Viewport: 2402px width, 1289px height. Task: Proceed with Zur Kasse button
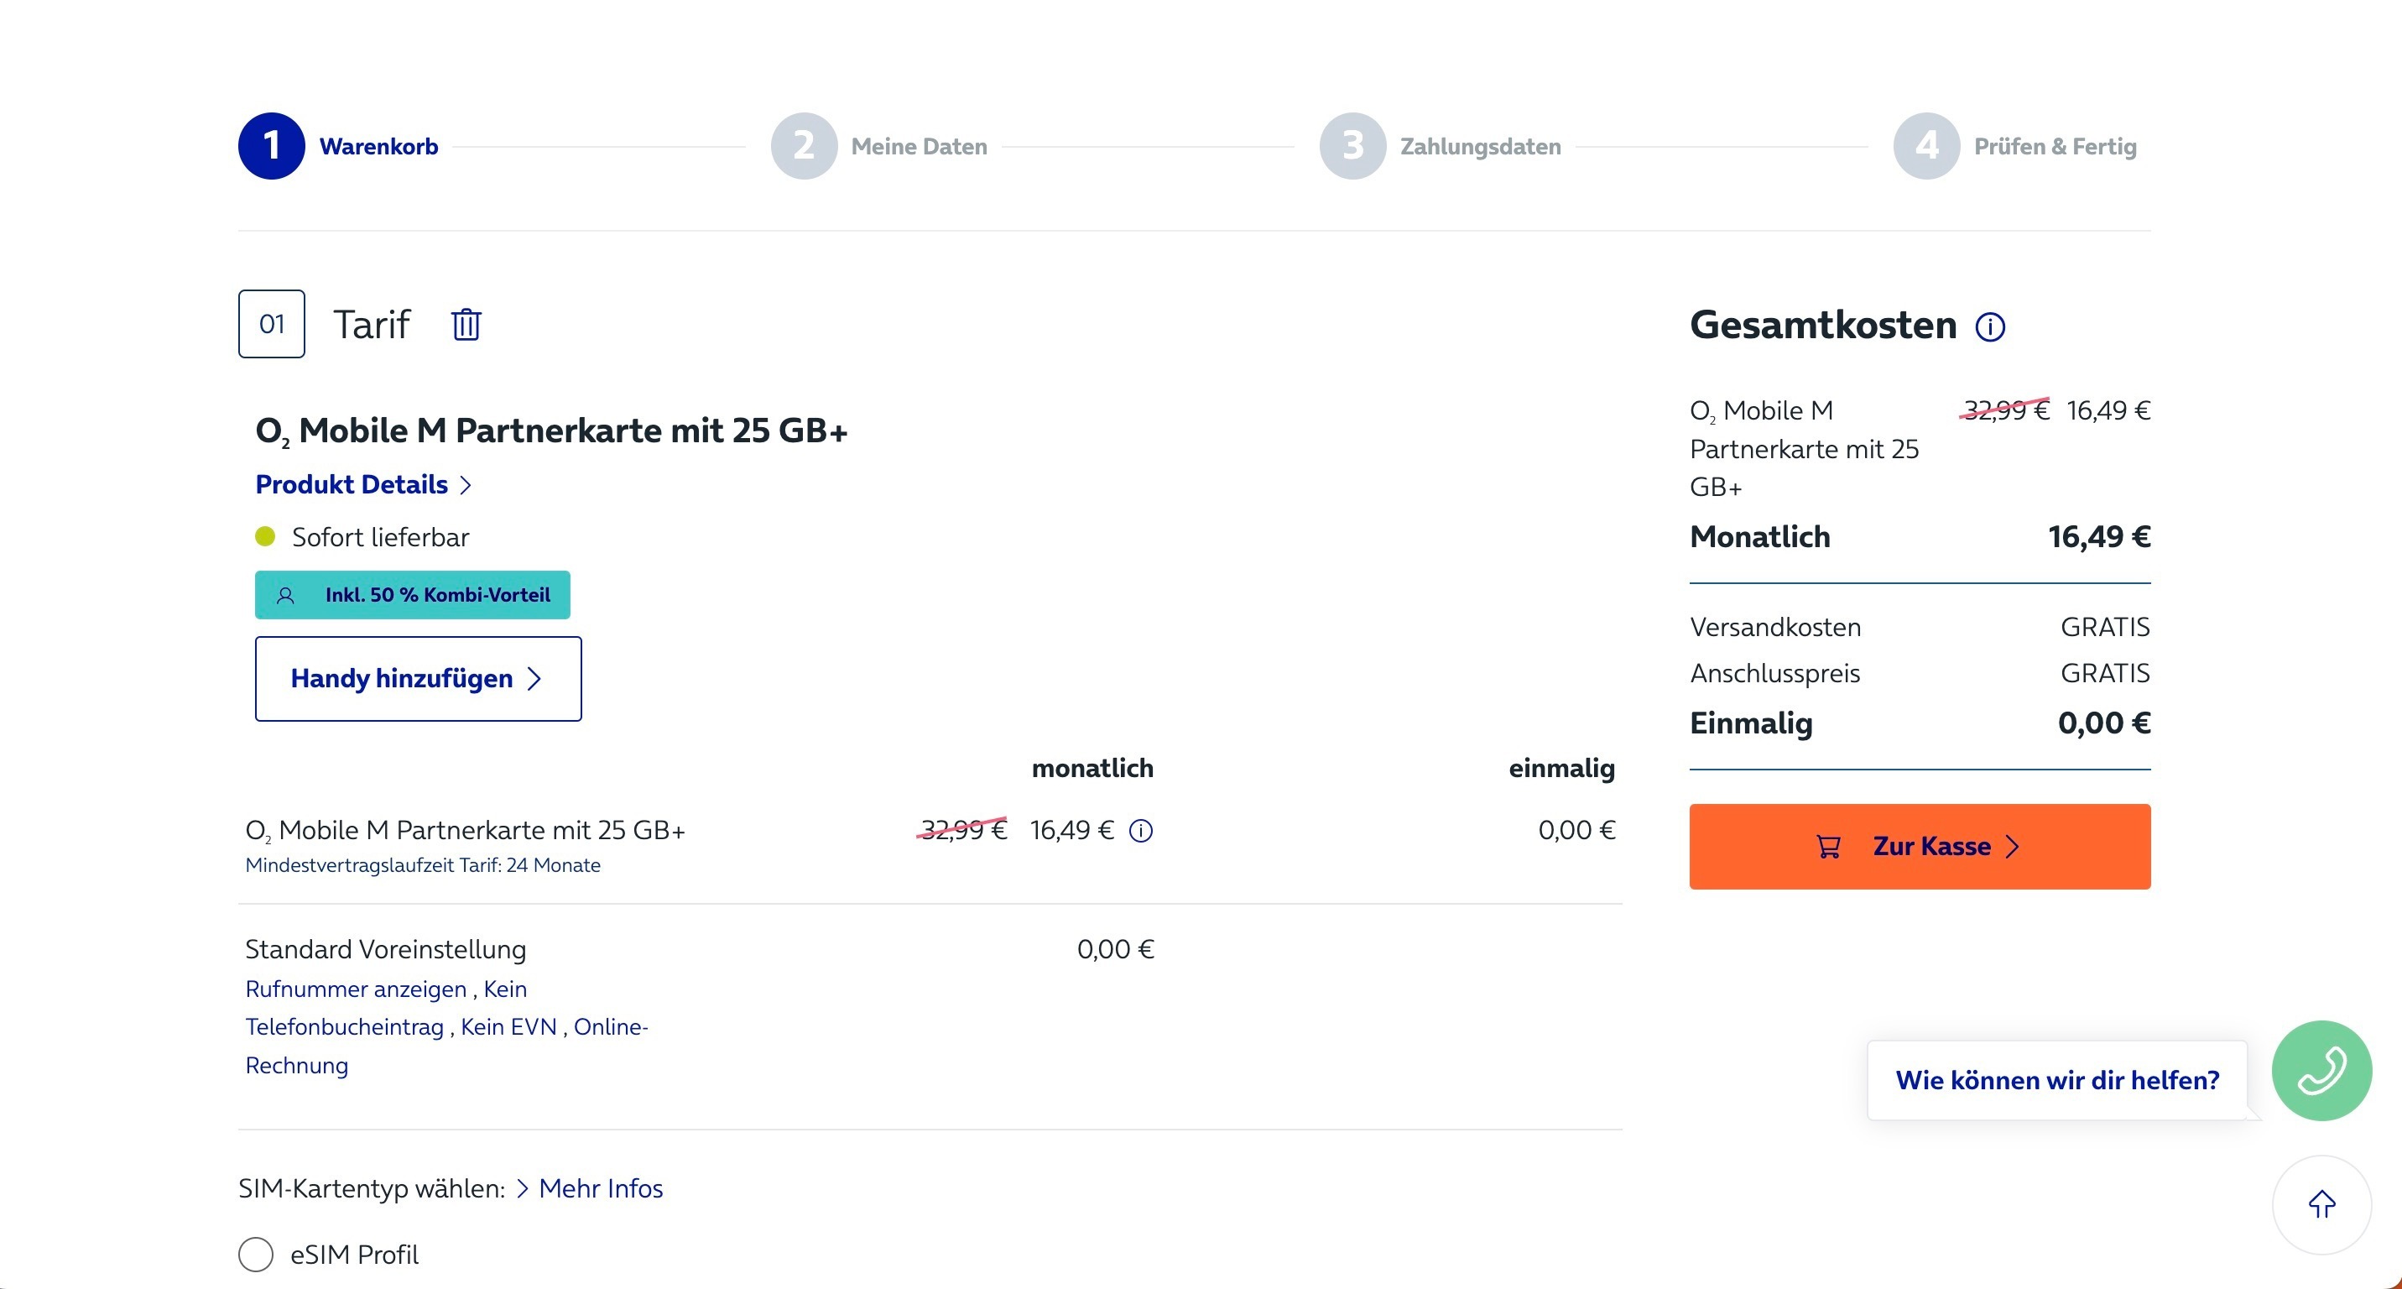pyautogui.click(x=1920, y=847)
